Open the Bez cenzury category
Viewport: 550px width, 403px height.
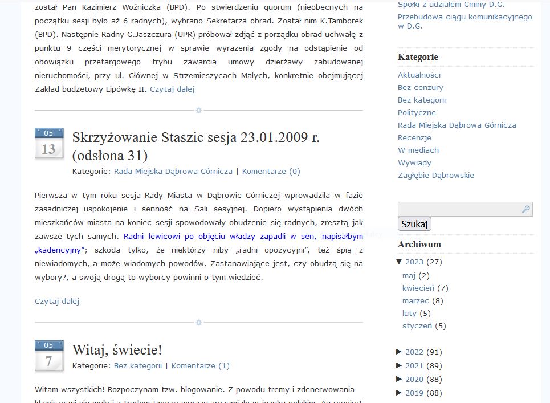[421, 88]
